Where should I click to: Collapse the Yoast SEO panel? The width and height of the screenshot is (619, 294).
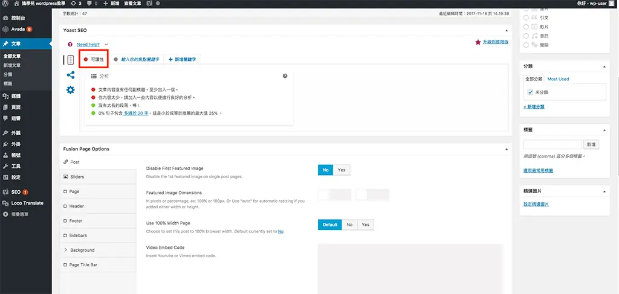[507, 30]
